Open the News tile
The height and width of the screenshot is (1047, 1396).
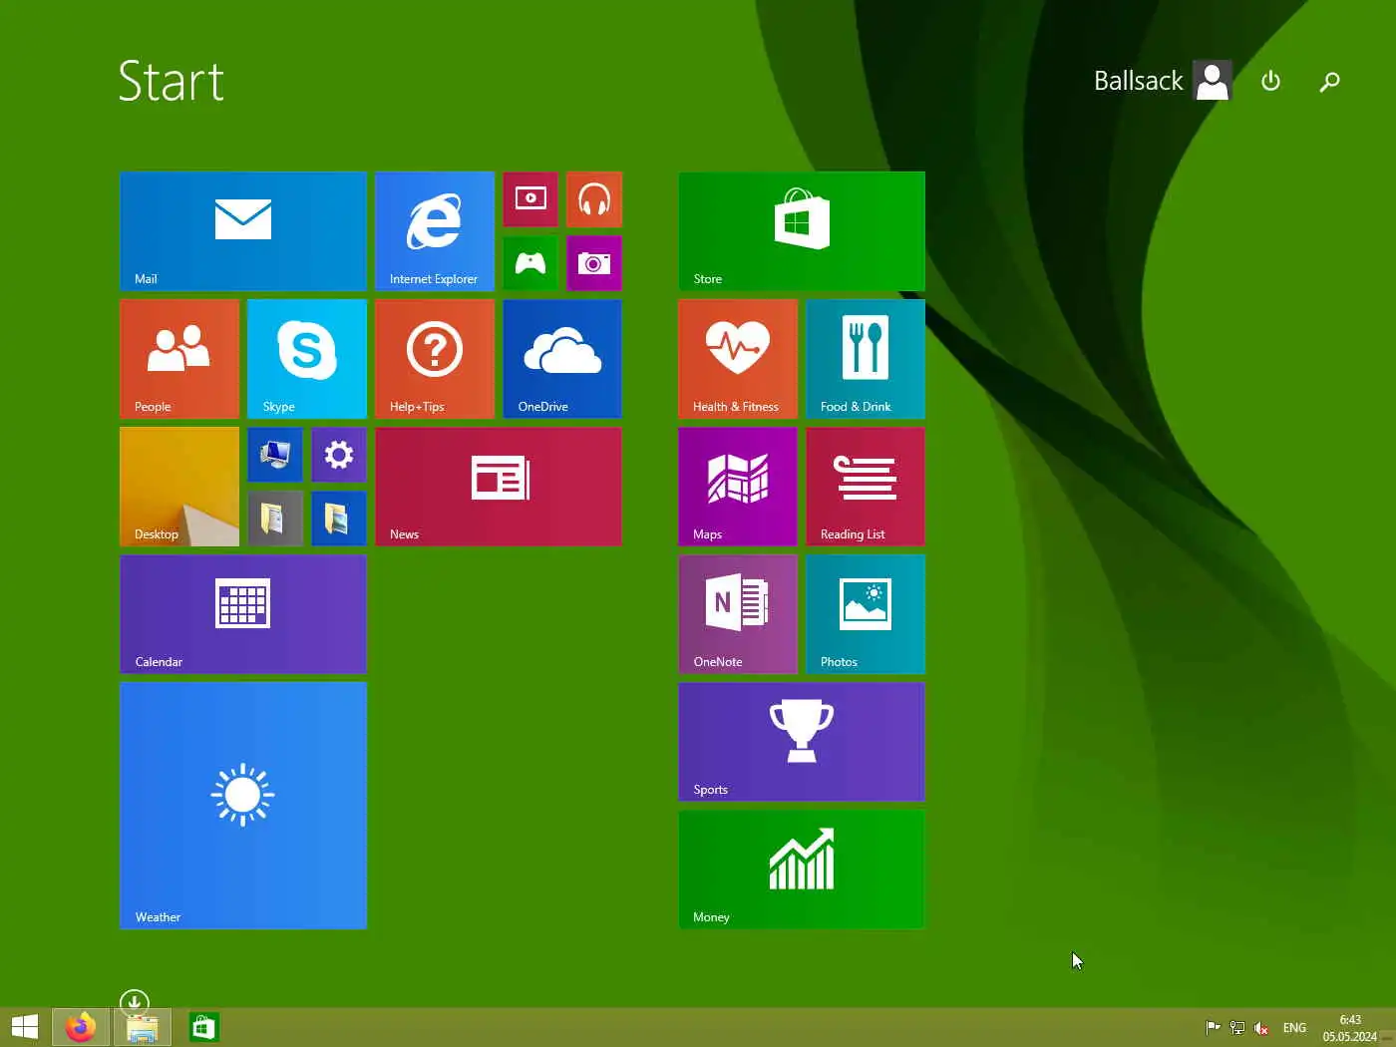point(499,487)
